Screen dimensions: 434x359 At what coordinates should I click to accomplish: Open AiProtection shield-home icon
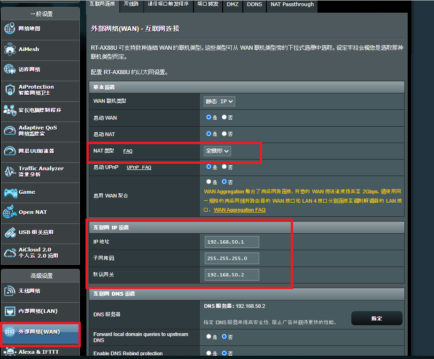(10, 90)
